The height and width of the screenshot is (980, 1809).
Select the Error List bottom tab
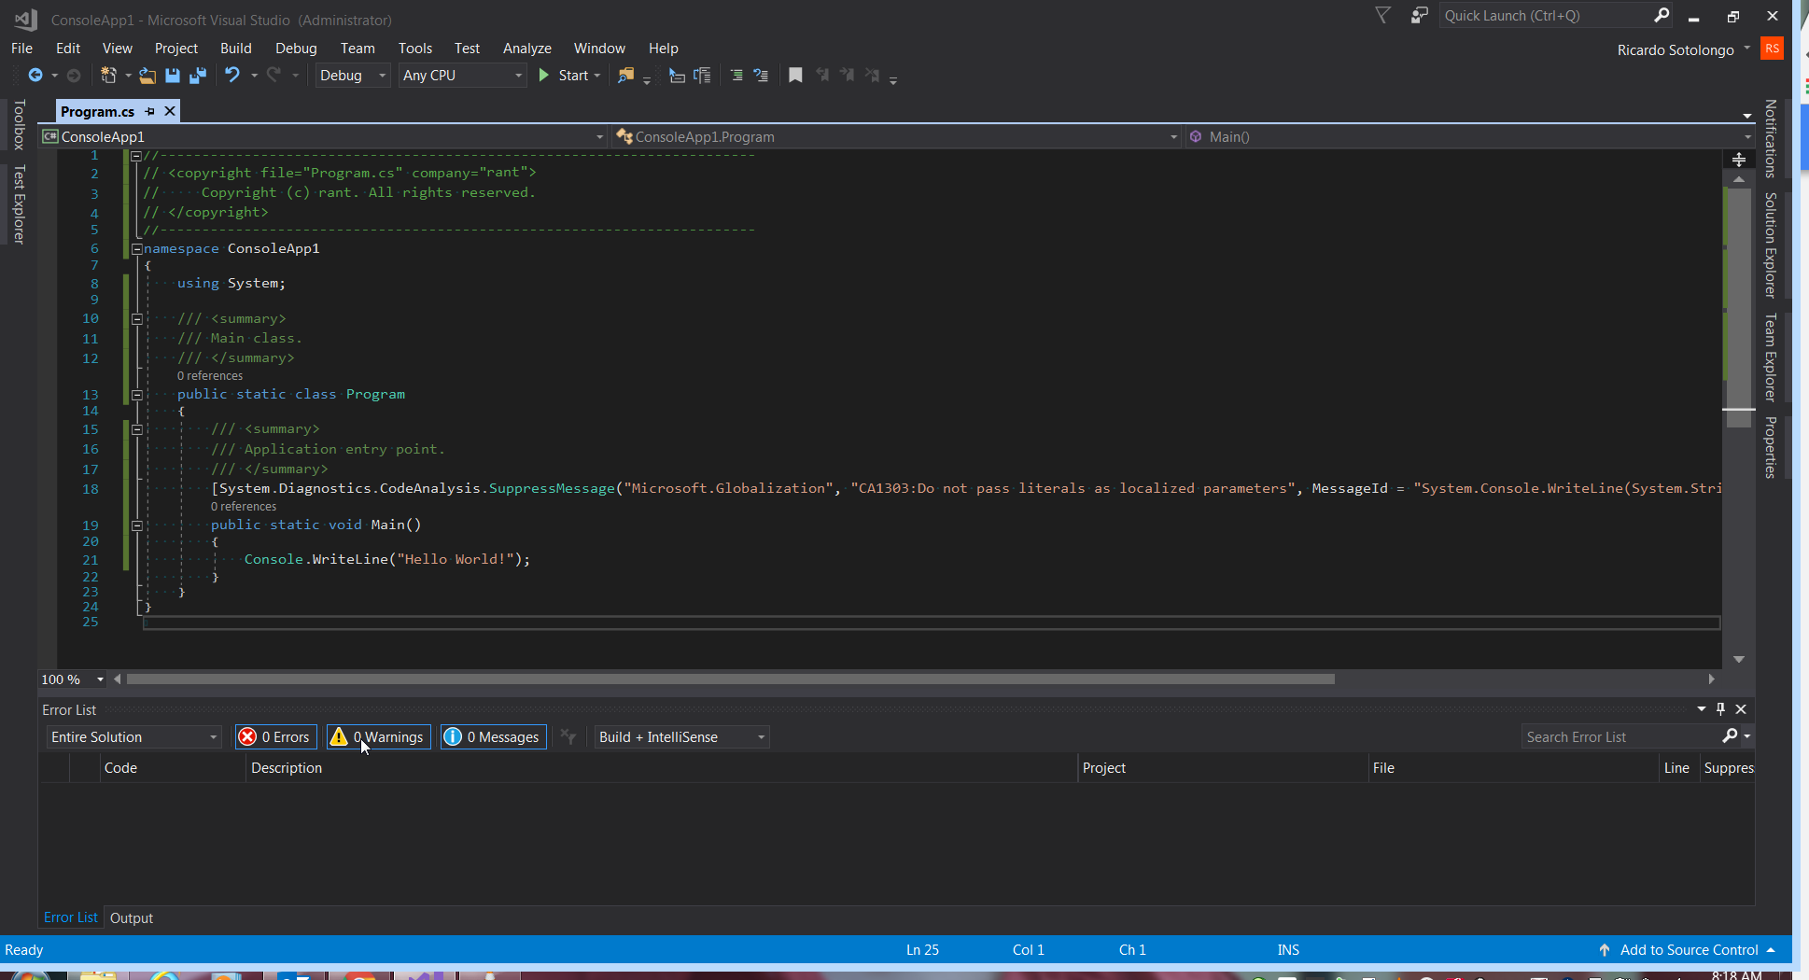coord(70,917)
